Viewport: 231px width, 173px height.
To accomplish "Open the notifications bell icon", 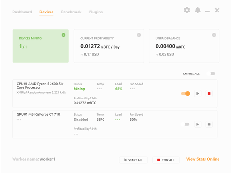I will 198,10.
